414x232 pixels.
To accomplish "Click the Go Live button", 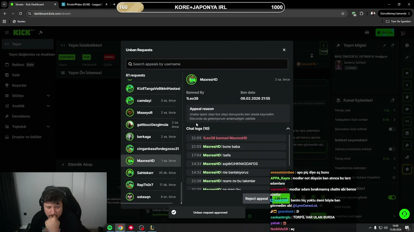I will pyautogui.click(x=385, y=33).
